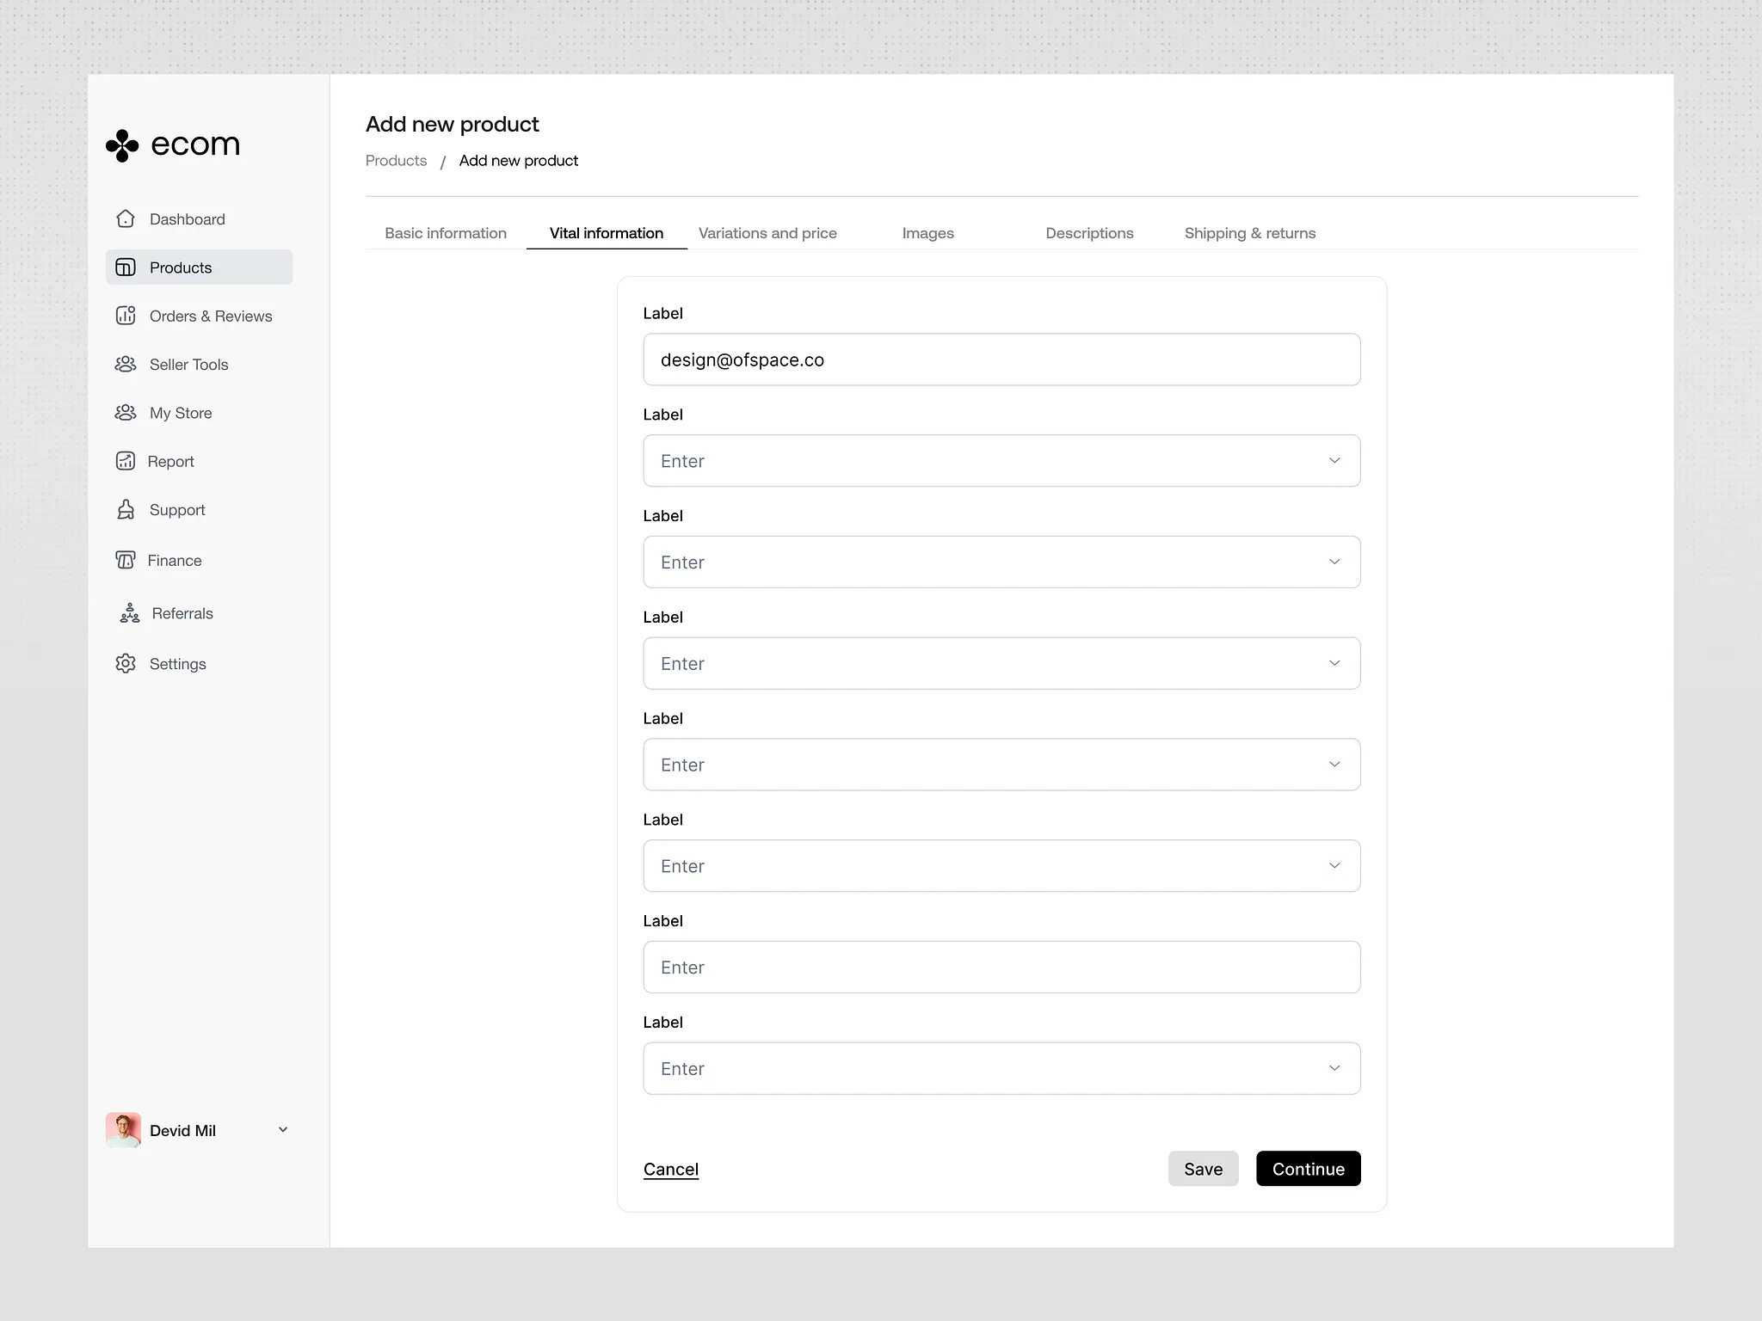
Task: Go to Basic information tab
Action: click(x=446, y=233)
